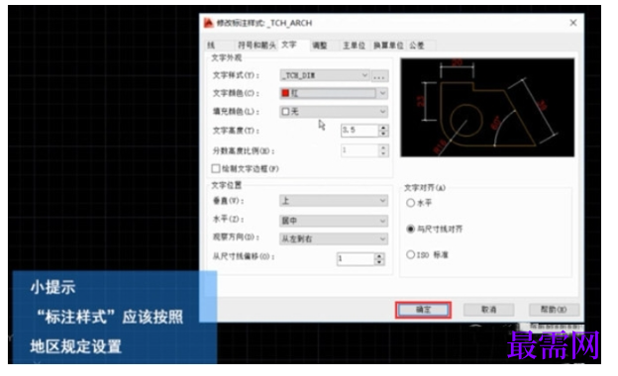This screenshot has height=376, width=618.
Task: Switch to the 线 tab
Action: pos(212,46)
